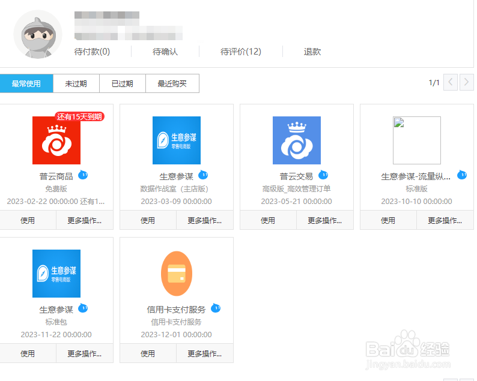
Task: Click the 还有15天到期 red badge
Action: coord(79,116)
